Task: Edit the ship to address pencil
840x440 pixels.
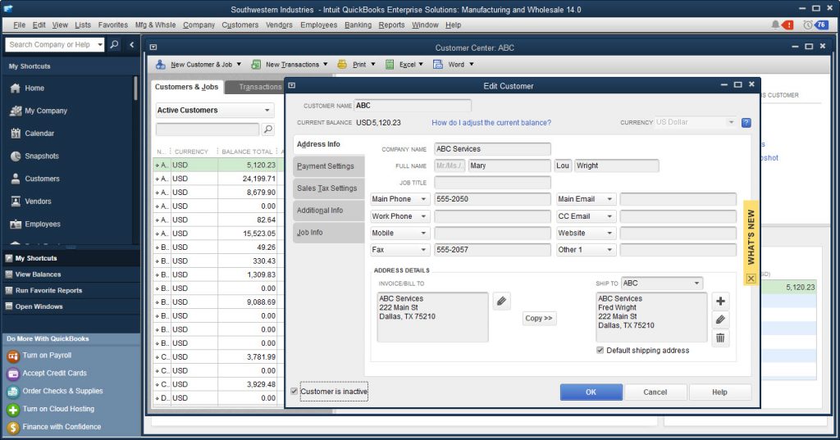Action: coord(720,320)
